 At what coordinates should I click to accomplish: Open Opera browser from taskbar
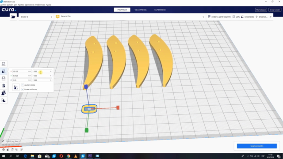coord(61,156)
